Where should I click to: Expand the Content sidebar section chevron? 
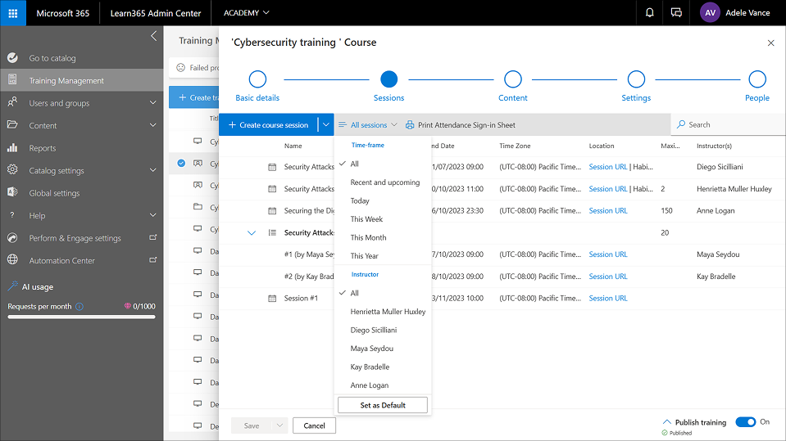pyautogui.click(x=153, y=125)
